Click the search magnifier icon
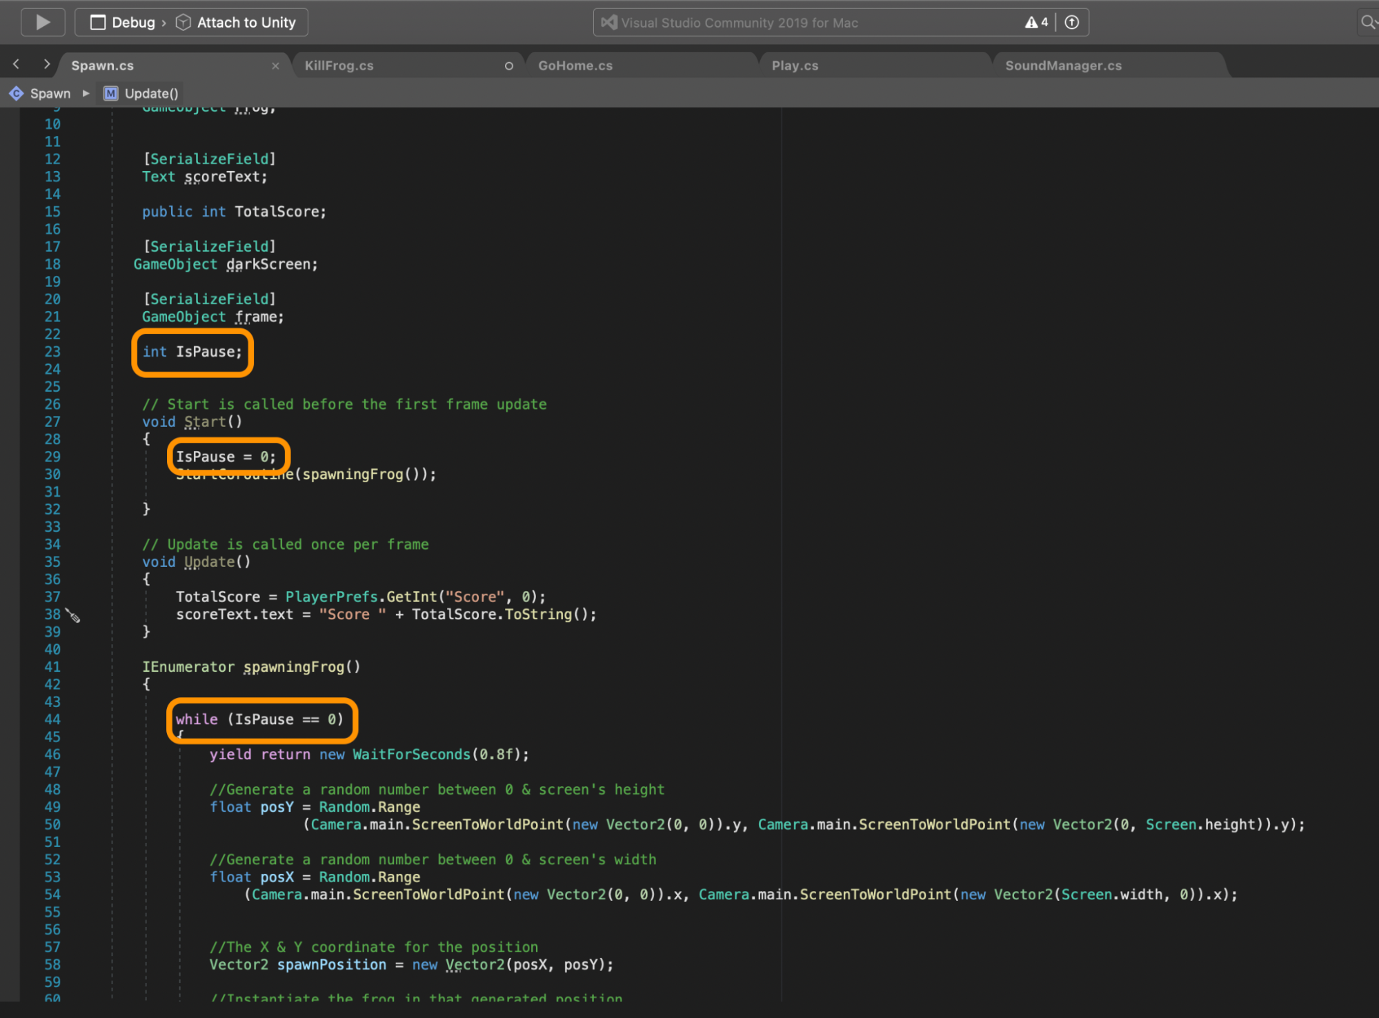 coord(1367,23)
